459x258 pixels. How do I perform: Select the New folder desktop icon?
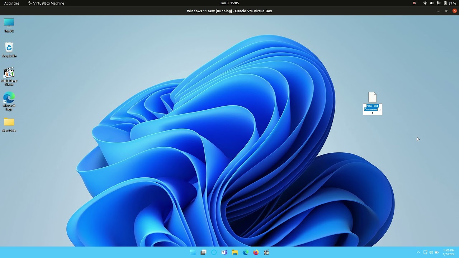[9, 125]
